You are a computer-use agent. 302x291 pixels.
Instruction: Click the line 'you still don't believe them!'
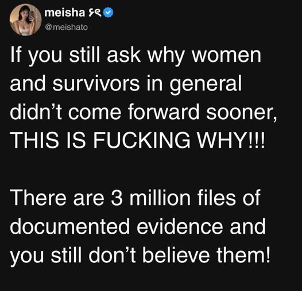point(140,255)
